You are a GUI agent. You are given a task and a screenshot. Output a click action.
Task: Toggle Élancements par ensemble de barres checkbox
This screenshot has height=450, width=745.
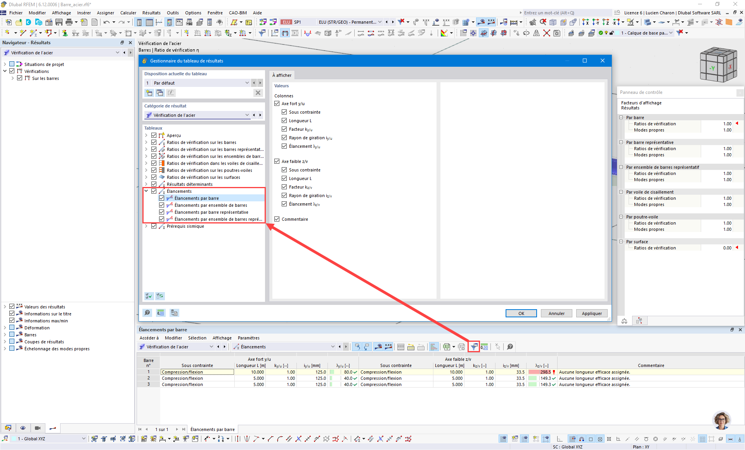[162, 205]
